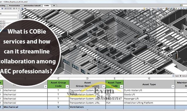Open the Asset Type Code filter dropdown

click(122, 87)
